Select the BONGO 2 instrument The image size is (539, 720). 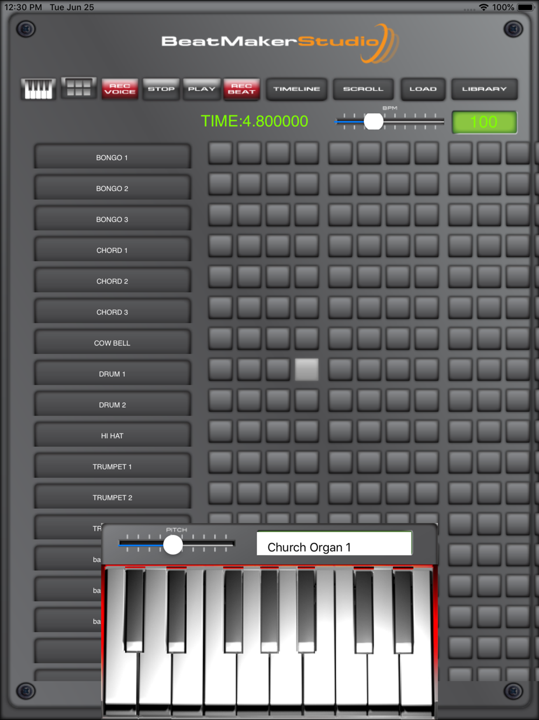pyautogui.click(x=112, y=188)
